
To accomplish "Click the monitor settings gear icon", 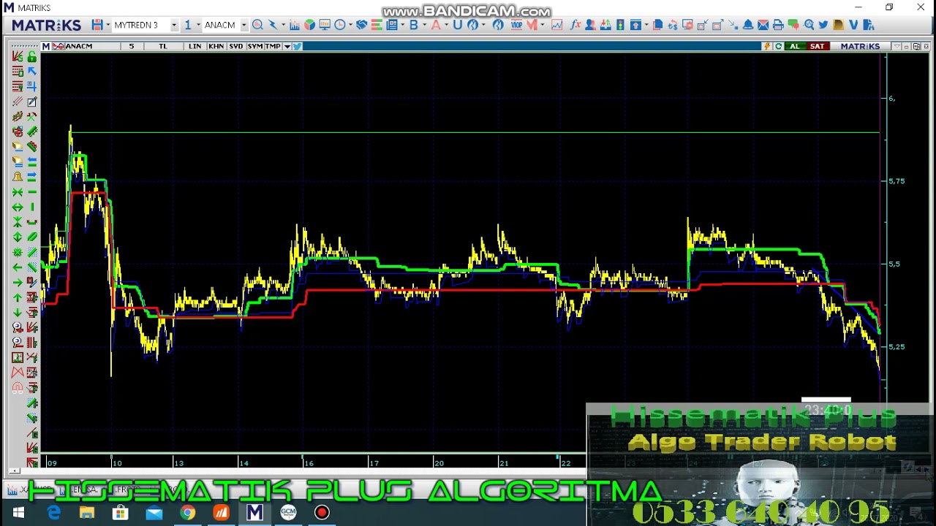I will (687, 25).
